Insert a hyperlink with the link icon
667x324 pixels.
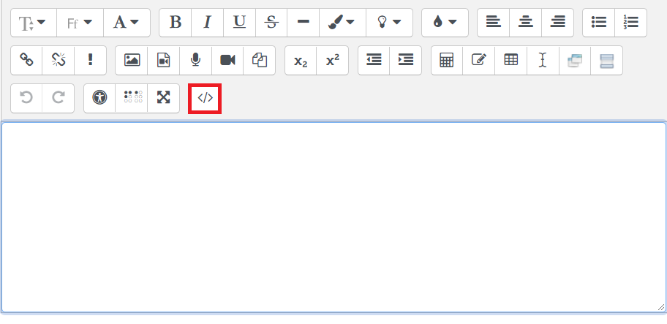[x=26, y=61]
